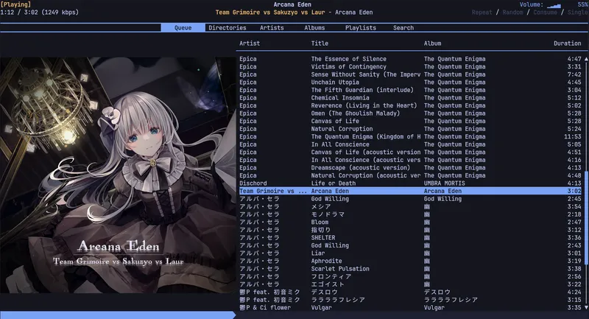The image size is (589, 319).
Task: Pick the track Scarlet Pulsation
Action: tap(339, 268)
